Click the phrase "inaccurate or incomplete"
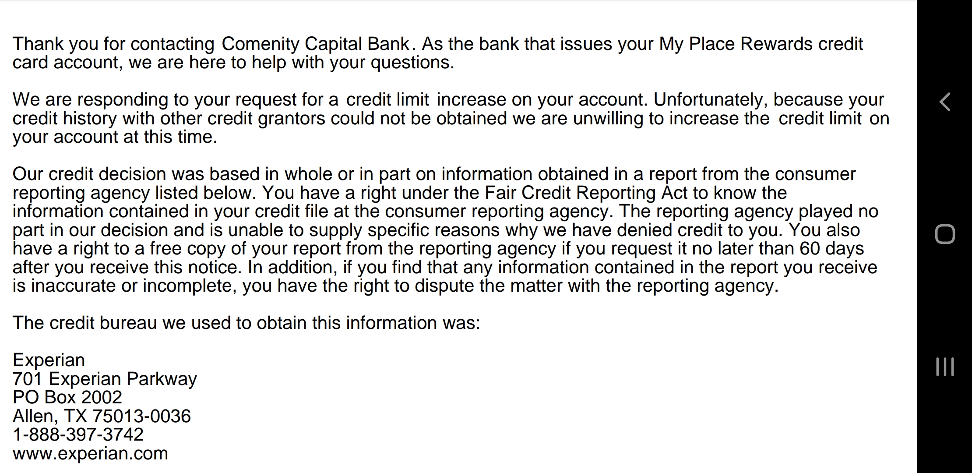 pyautogui.click(x=134, y=286)
